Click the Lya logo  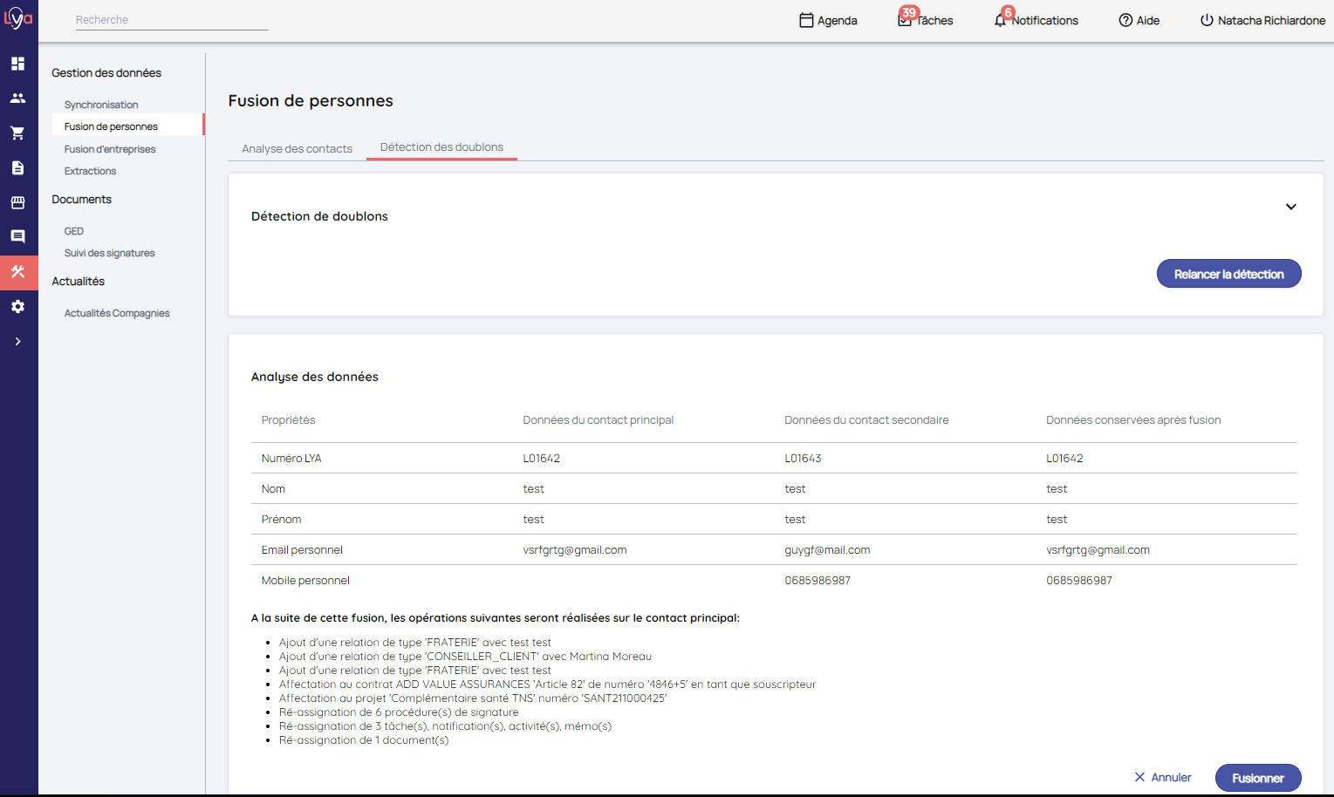click(x=18, y=18)
